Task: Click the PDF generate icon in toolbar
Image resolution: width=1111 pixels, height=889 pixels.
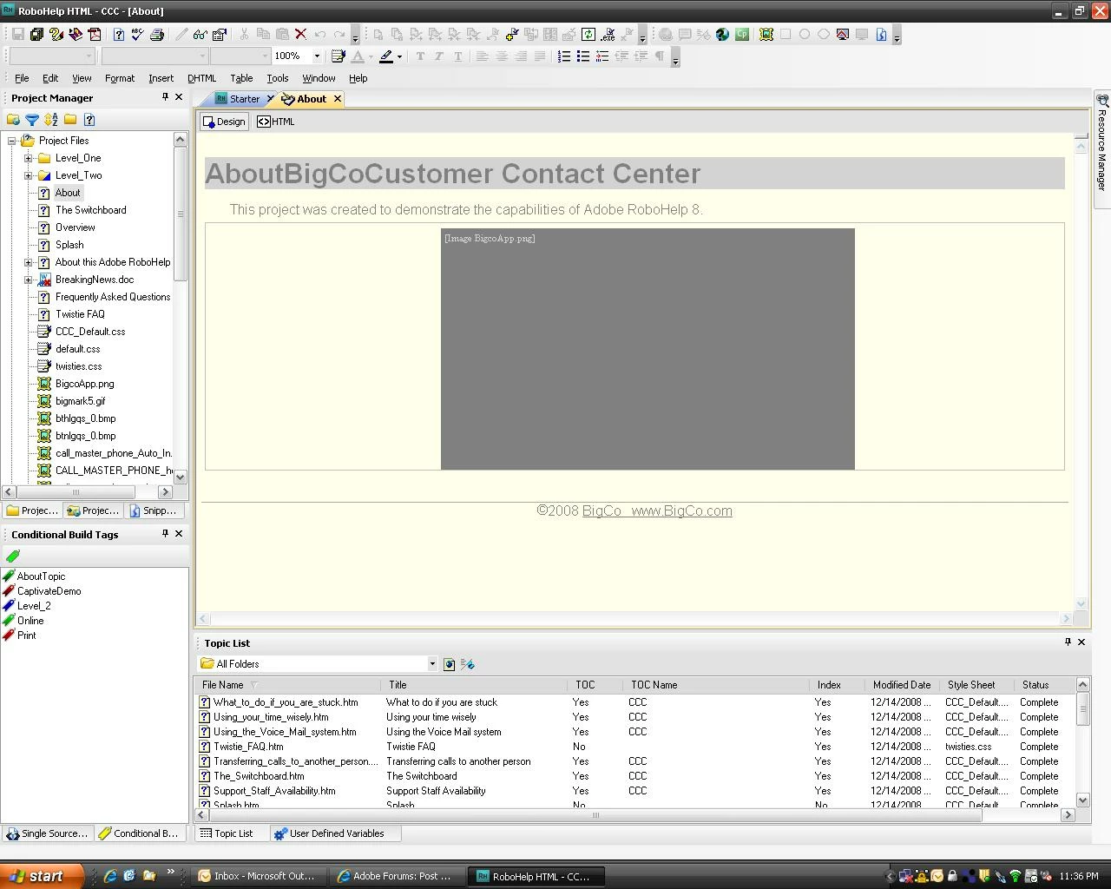Action: tap(95, 35)
